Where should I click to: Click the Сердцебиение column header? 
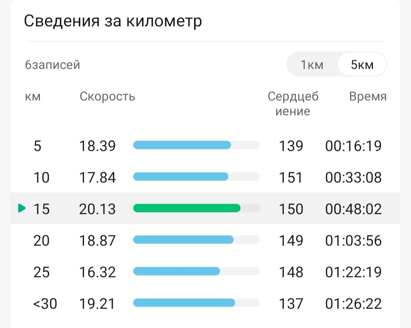(293, 104)
